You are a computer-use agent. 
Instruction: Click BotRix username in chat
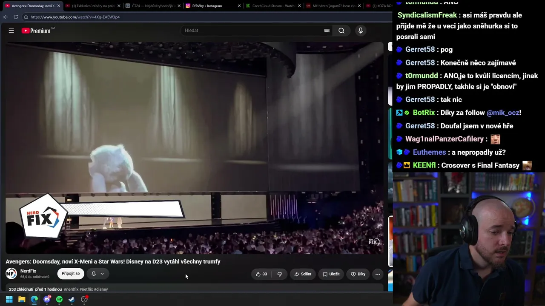424,113
